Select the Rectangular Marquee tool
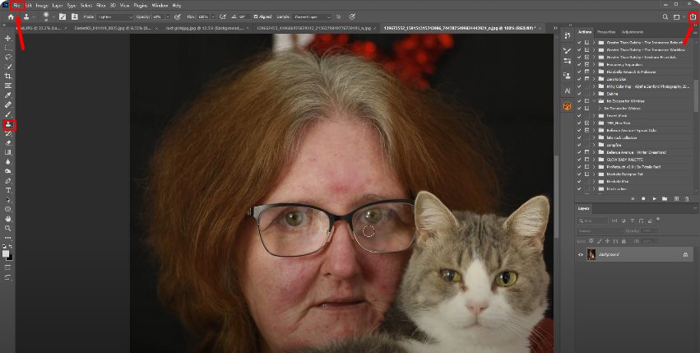Viewport: 700px width, 353px height. point(8,48)
